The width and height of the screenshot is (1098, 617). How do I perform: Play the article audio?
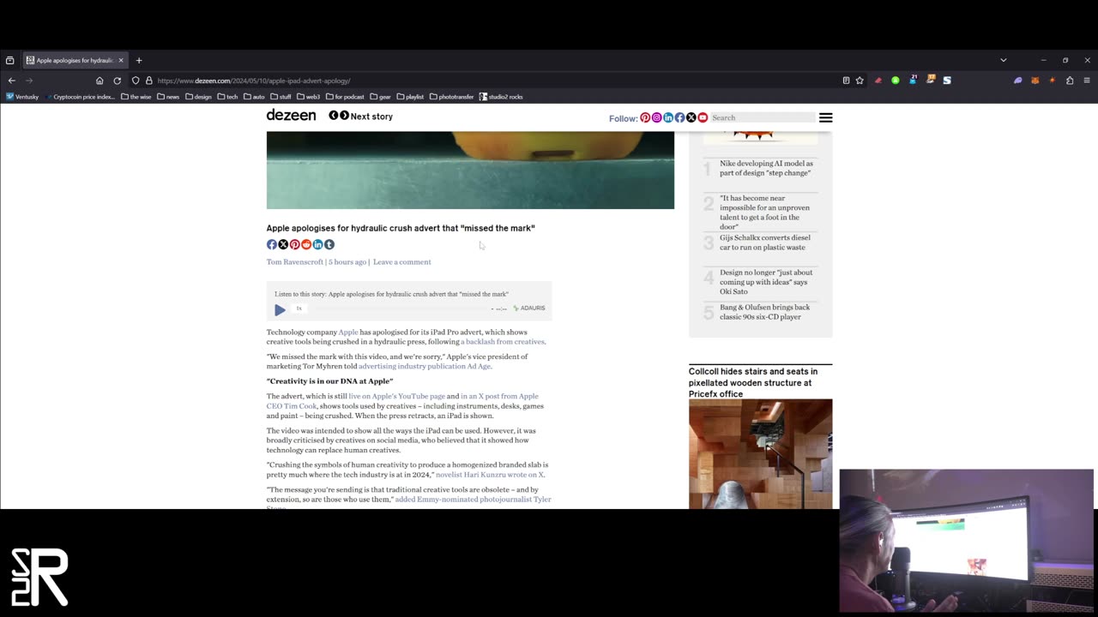pos(280,309)
